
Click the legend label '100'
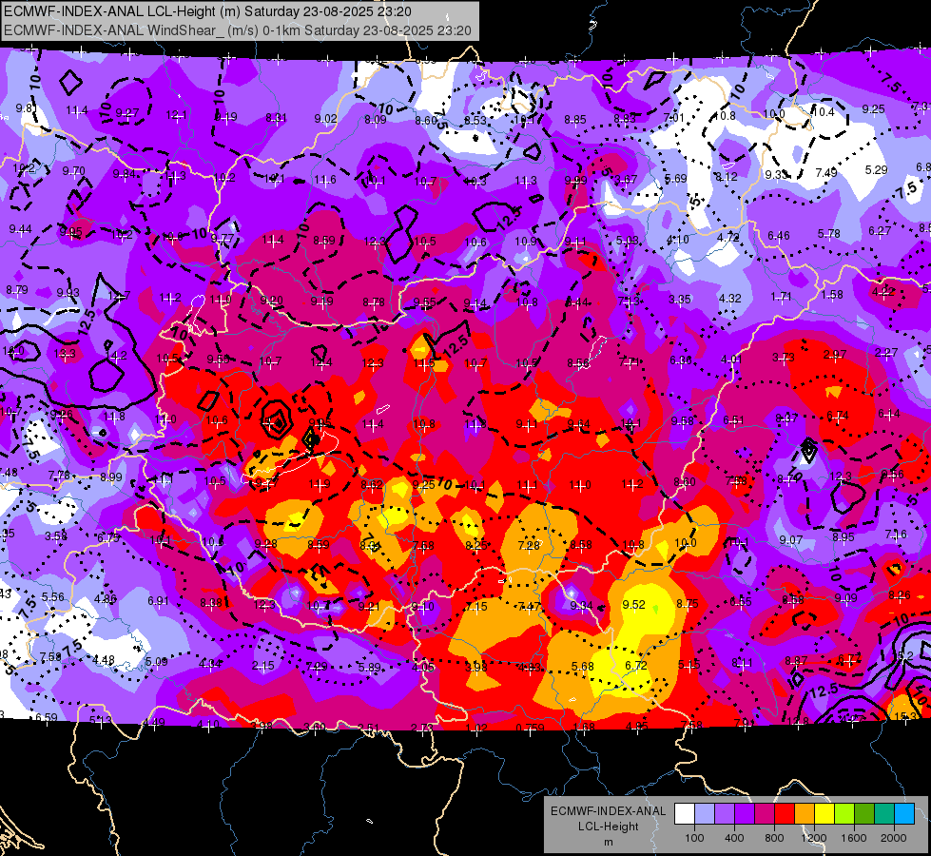694,838
